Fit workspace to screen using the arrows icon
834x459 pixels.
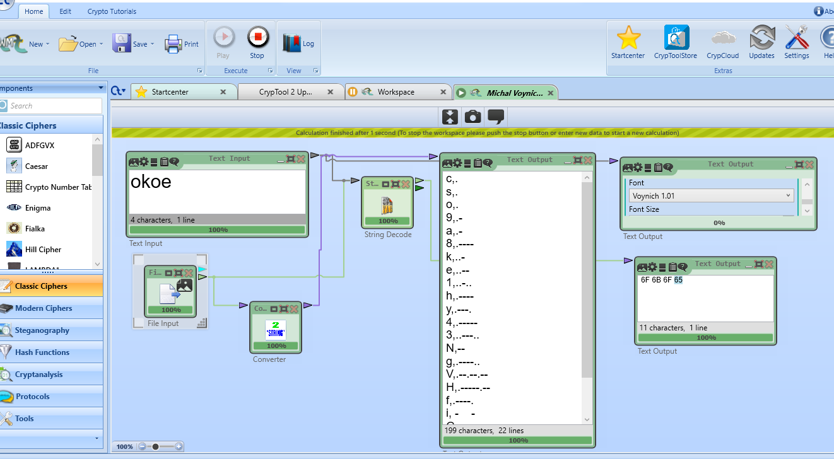point(450,117)
